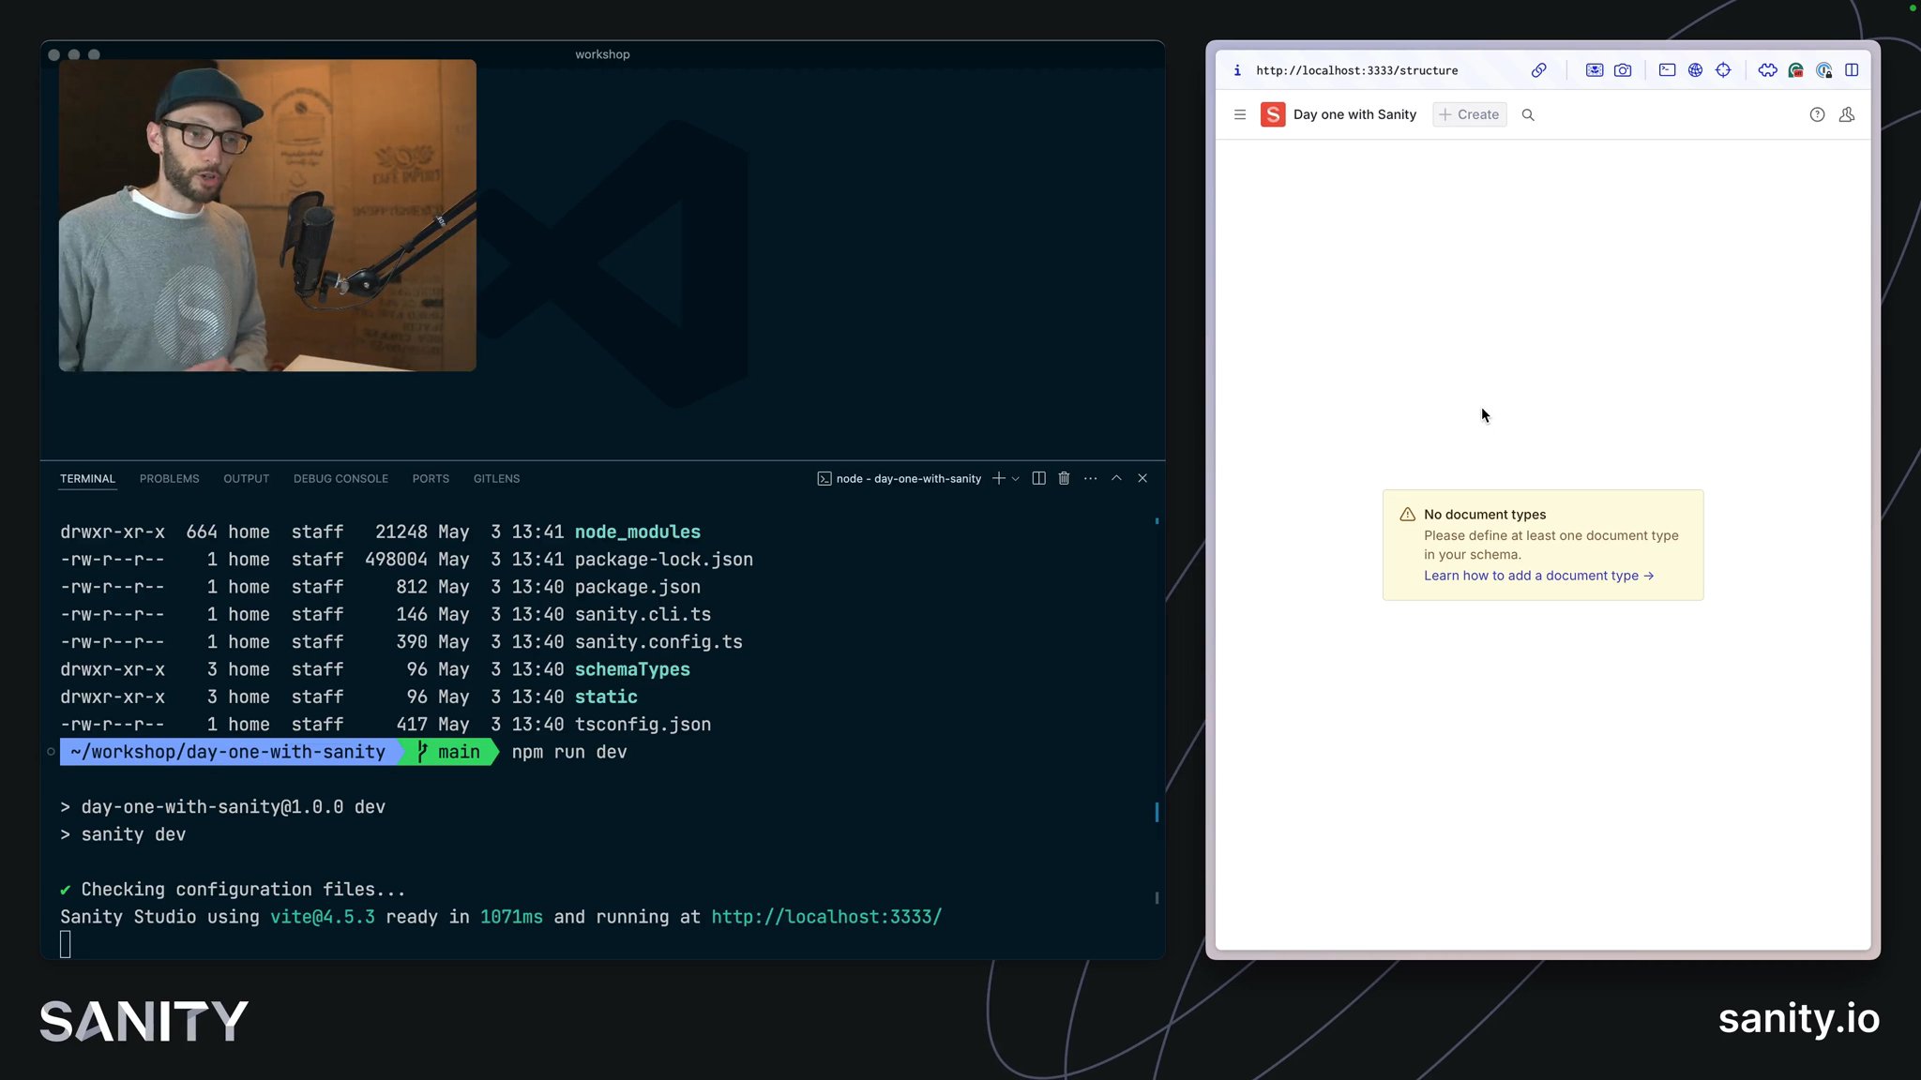The height and width of the screenshot is (1080, 1921).
Task: Open the user profile icon in Studio
Action: click(x=1847, y=114)
